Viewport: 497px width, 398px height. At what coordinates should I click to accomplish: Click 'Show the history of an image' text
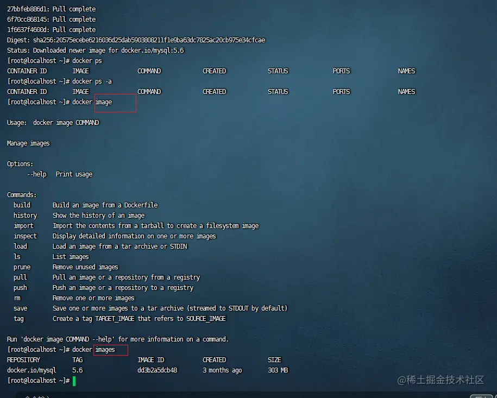[98, 216]
